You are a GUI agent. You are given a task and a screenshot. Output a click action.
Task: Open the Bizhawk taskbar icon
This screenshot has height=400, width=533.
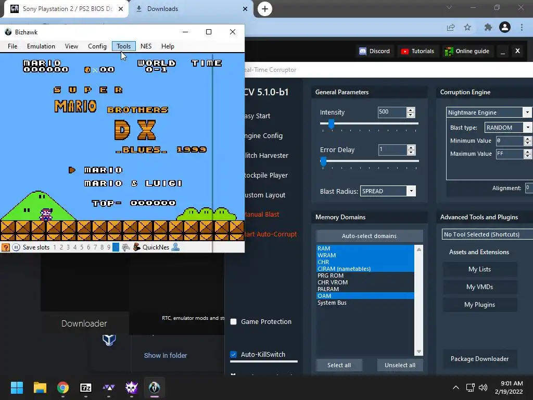click(154, 387)
